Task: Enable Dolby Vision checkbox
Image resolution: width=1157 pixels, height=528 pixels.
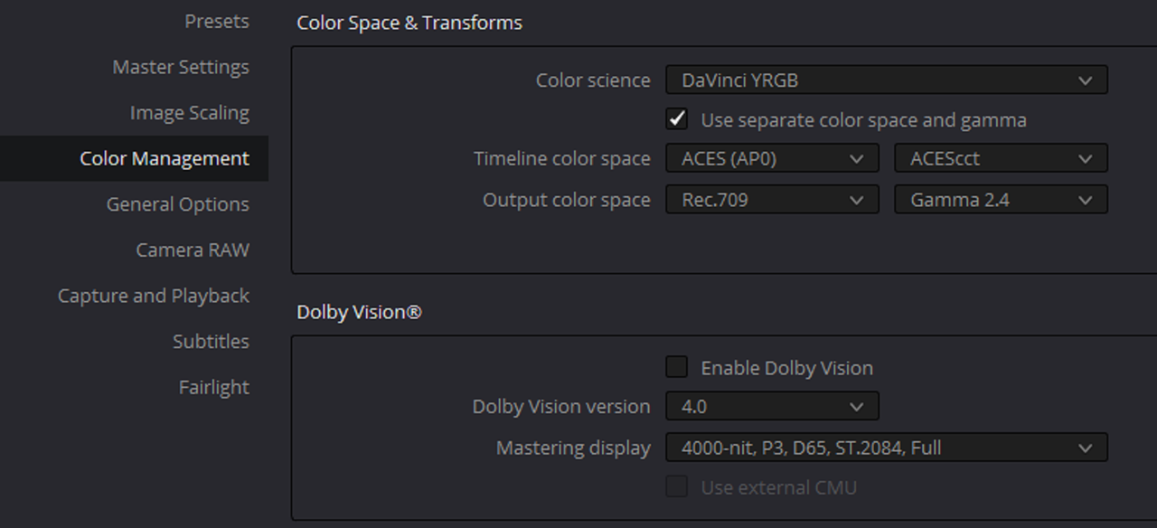Action: (677, 367)
